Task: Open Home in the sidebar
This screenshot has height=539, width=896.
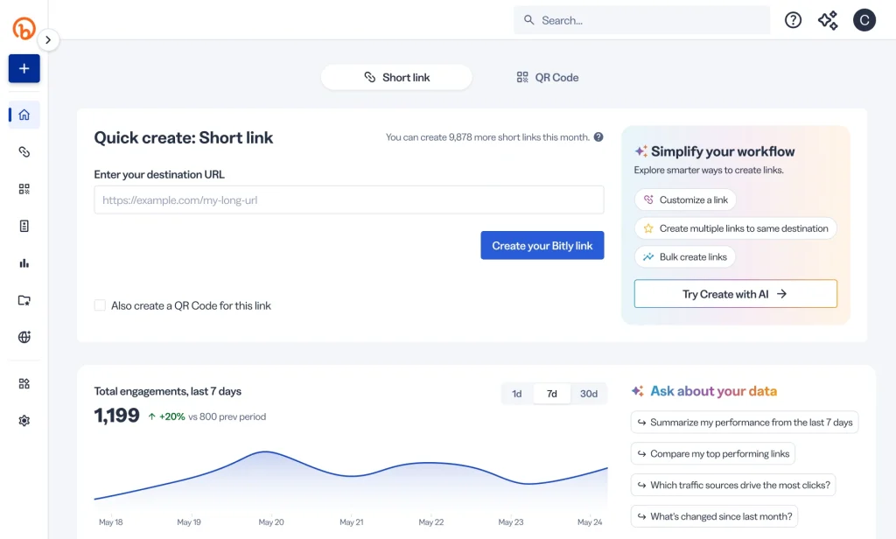Action: [24, 115]
